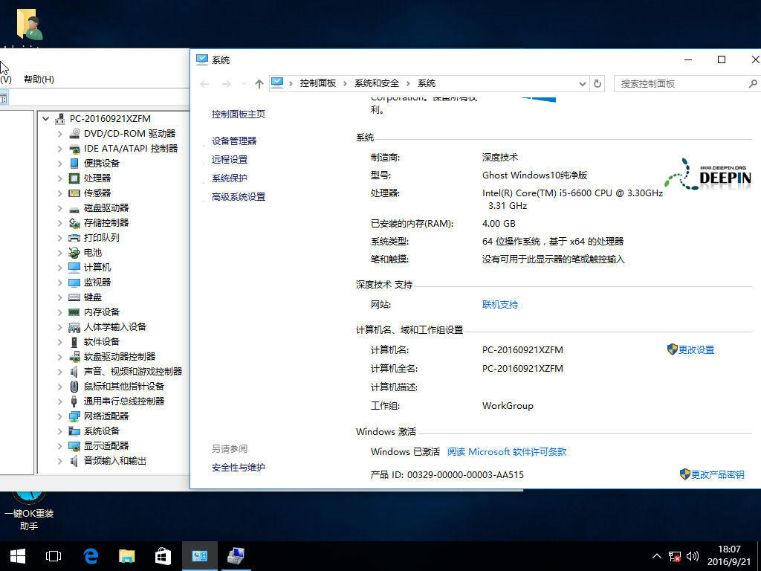The height and width of the screenshot is (571, 761).
Task: Select the 键盘 (Keyboard) device icon
Action: [x=74, y=297]
